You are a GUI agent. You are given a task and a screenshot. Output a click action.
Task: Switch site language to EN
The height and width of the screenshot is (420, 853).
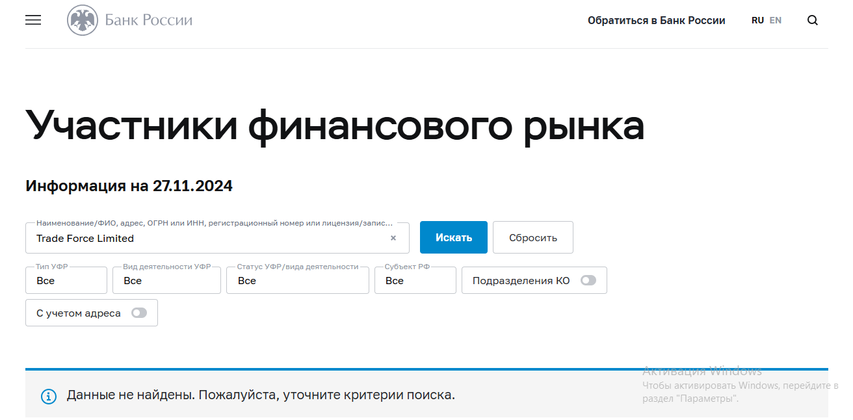pos(775,20)
